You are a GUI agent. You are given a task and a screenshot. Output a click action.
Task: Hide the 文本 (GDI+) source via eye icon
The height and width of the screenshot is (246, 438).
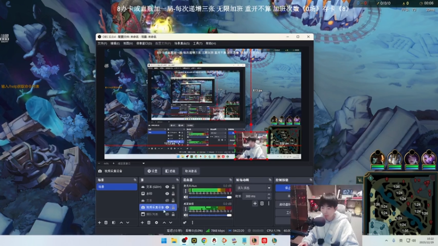[x=167, y=186]
